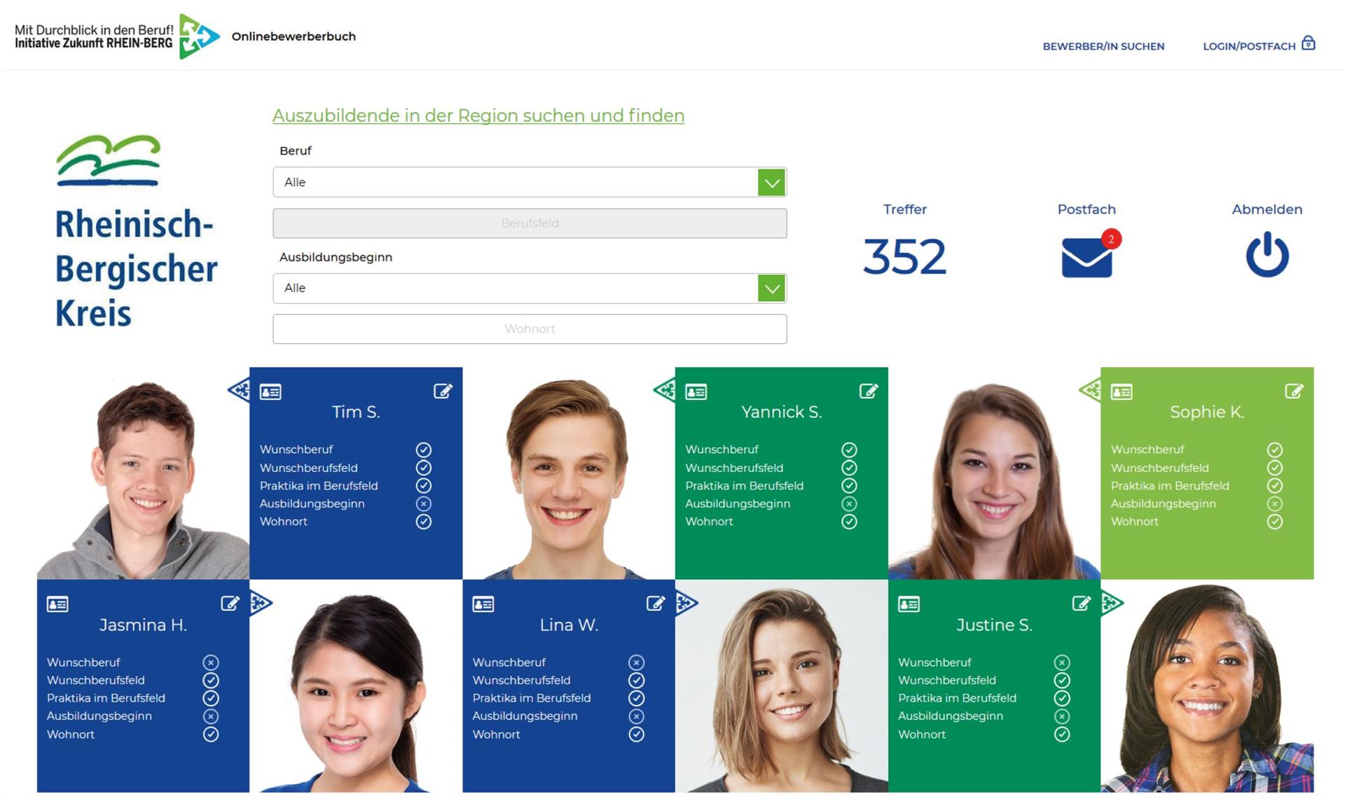This screenshot has height=799, width=1345.
Task: Open Tim S.'s portrait photo
Action: [x=143, y=473]
